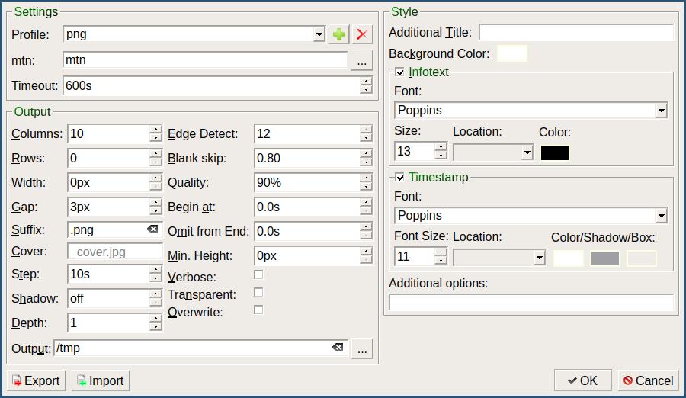The height and width of the screenshot is (398, 686).
Task: Open the Output folder browse button
Action: [362, 348]
